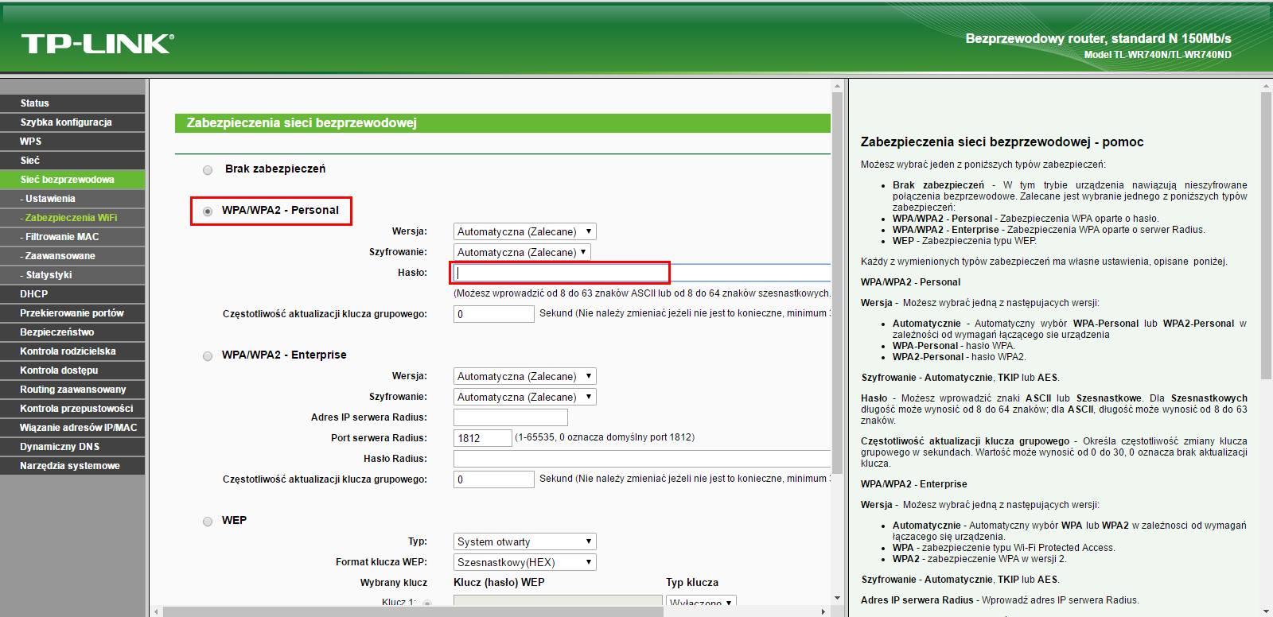This screenshot has width=1273, height=617.
Task: Click the help panel vertical scrollbar
Action: 1266,235
